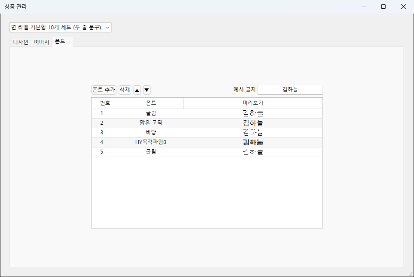Select the HY목각파임B font row
The width and height of the screenshot is (414, 277).
207,142
